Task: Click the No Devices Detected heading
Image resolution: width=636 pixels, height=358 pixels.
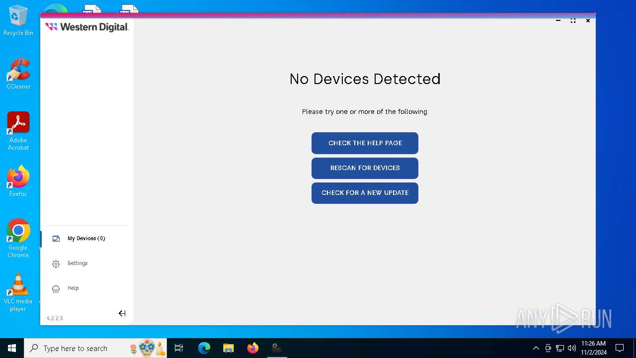Action: (x=365, y=79)
